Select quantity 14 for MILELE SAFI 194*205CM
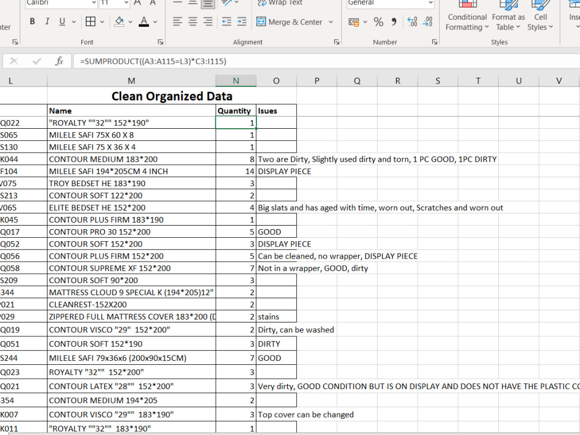This screenshot has height=435, width=580. 235,171
